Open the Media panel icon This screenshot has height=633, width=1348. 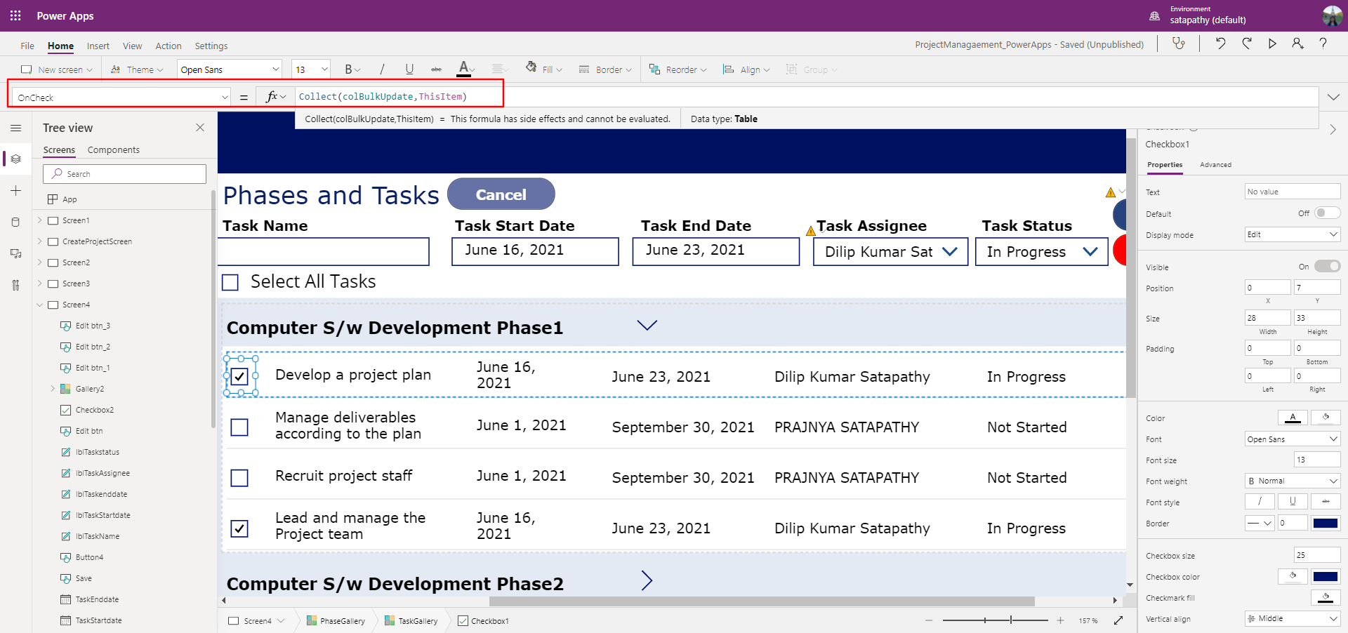[15, 253]
